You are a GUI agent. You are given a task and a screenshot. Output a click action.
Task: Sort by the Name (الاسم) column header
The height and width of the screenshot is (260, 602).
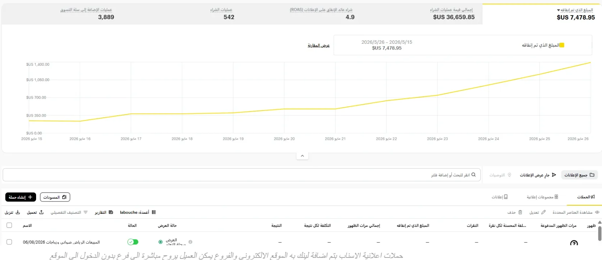[x=27, y=225]
